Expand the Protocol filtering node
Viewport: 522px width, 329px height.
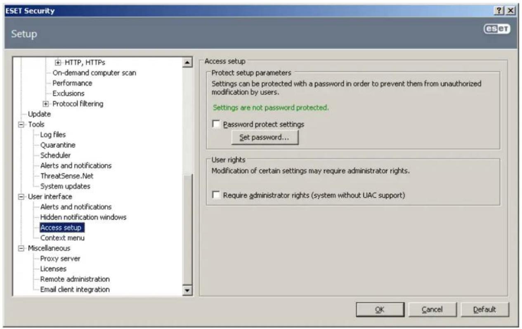(x=45, y=103)
